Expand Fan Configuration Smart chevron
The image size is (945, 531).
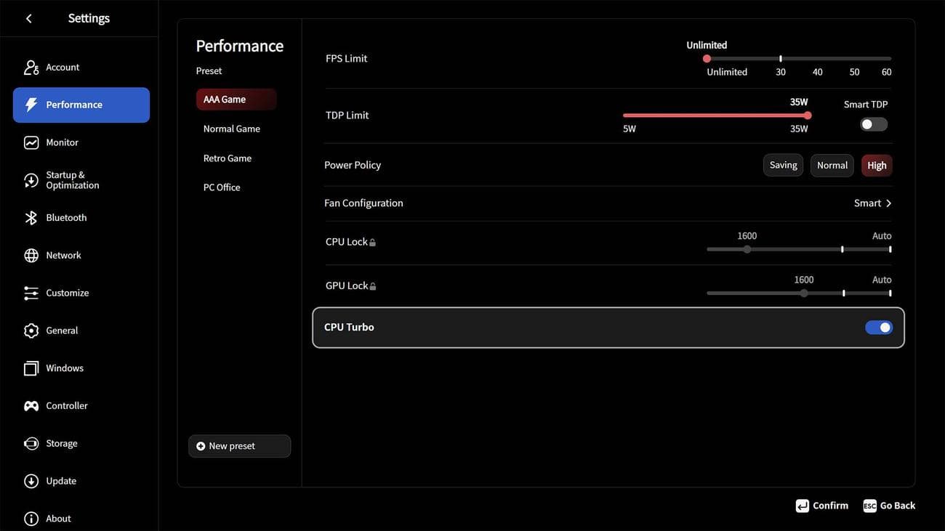point(888,203)
